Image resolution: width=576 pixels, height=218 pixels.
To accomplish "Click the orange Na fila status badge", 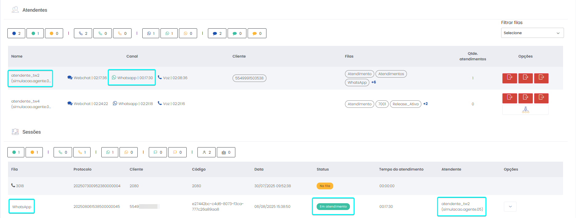I will [x=325, y=186].
